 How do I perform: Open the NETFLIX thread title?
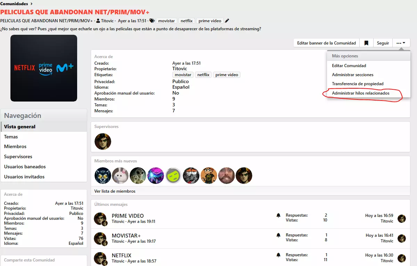point(122,255)
